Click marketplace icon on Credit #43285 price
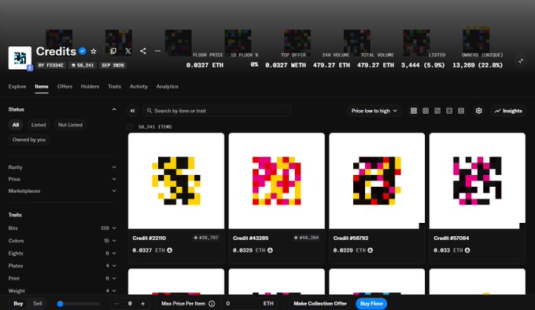This screenshot has width=535, height=310. point(270,250)
